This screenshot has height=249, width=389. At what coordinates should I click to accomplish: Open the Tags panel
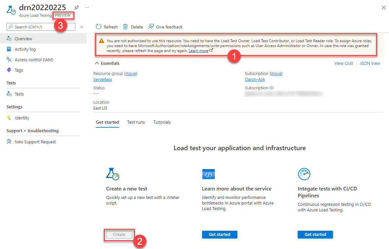tap(19, 70)
